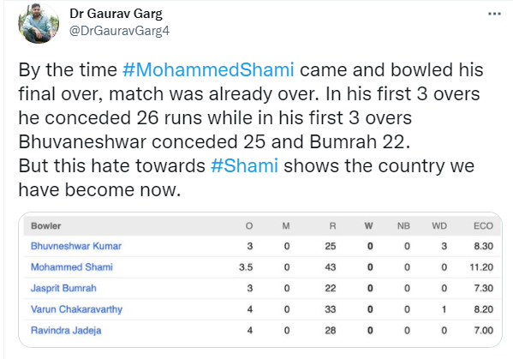Open Bhuvneshwar Kumar player link
The image size is (513, 359).
coord(76,246)
